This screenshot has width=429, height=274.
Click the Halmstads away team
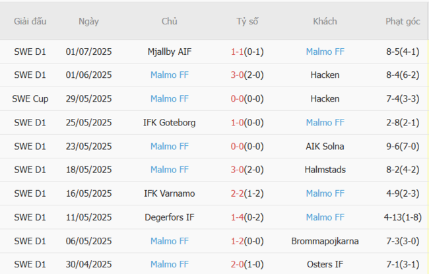point(325,170)
